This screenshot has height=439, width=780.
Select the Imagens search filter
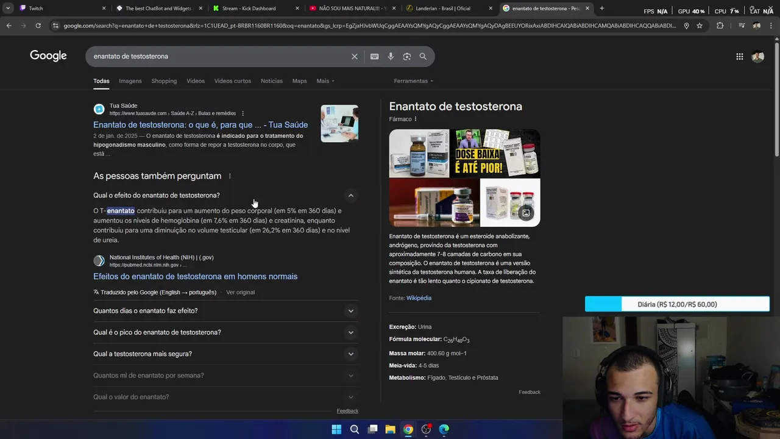(130, 81)
